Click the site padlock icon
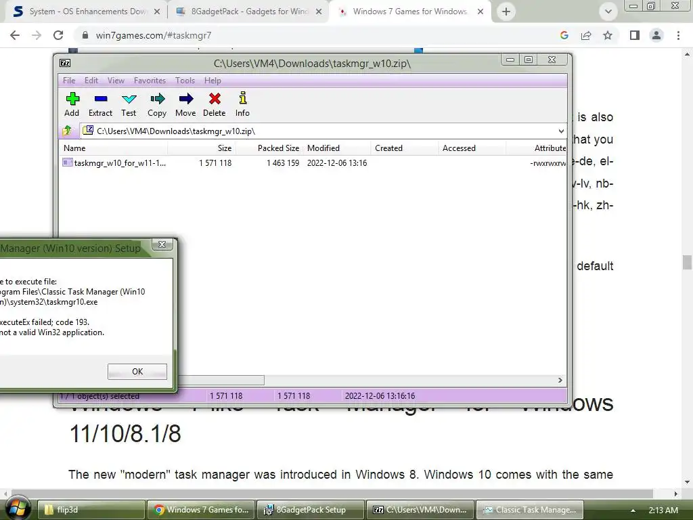The height and width of the screenshot is (520, 693). pos(85,35)
